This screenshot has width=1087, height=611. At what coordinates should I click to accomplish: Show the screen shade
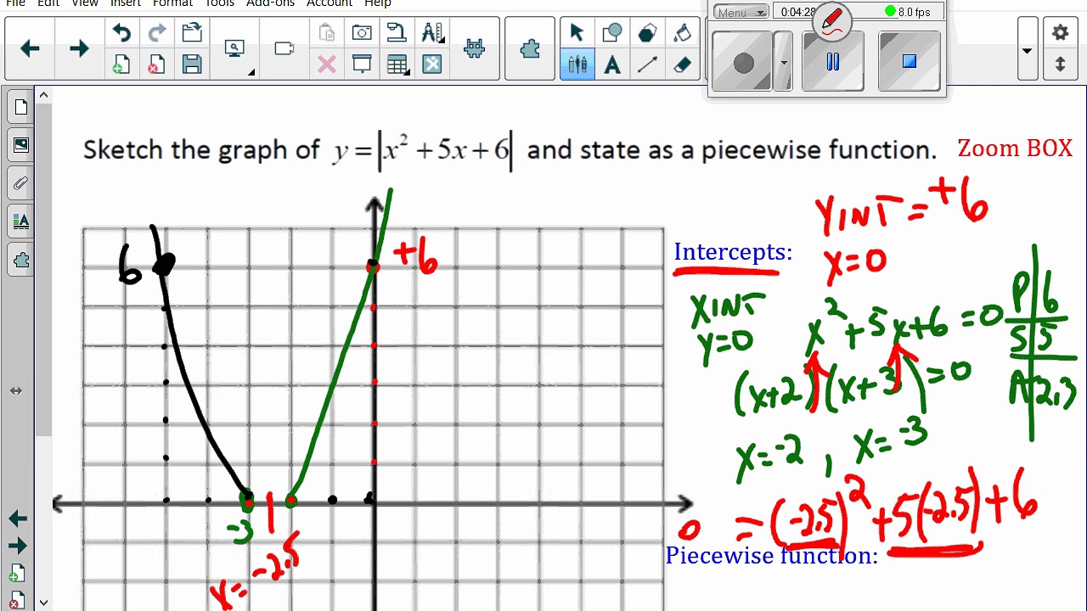tap(362, 64)
